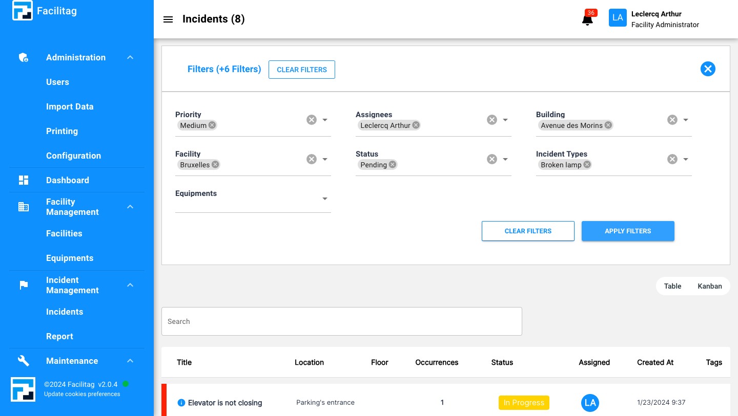
Task: Clear all Building filter selections
Action: (672, 120)
